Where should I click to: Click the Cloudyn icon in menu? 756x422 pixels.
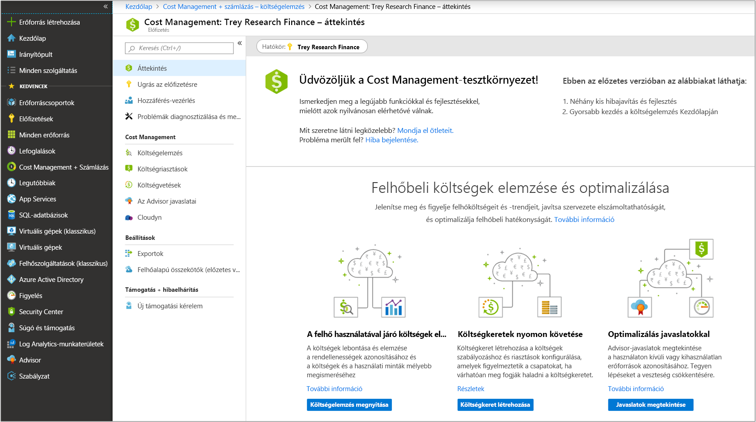click(129, 217)
